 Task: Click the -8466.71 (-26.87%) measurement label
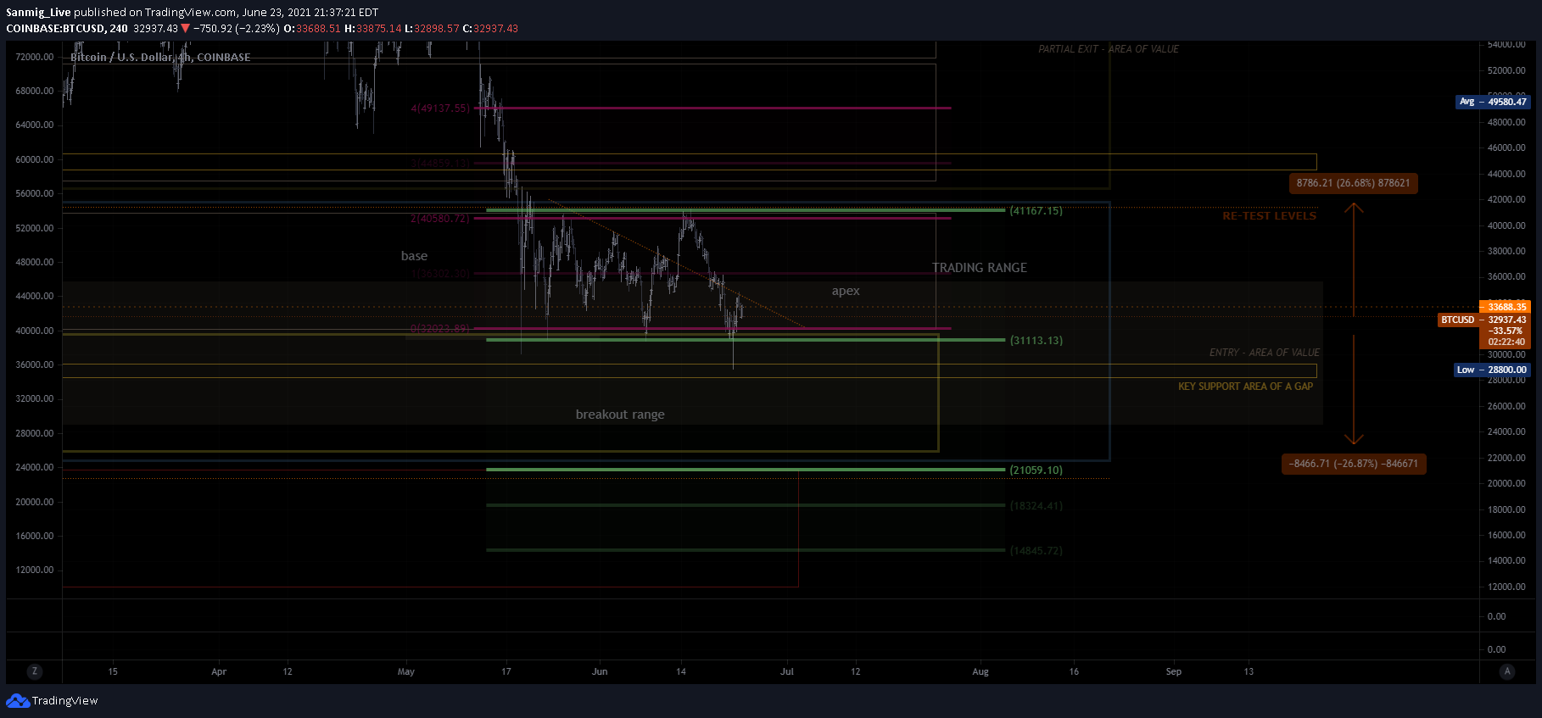pyautogui.click(x=1354, y=464)
